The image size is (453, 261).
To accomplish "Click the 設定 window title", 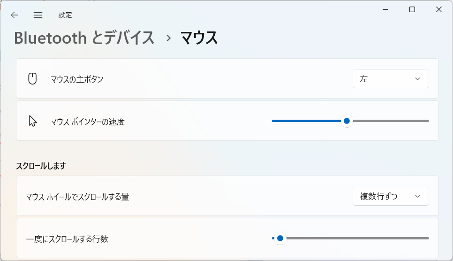I will pyautogui.click(x=65, y=15).
